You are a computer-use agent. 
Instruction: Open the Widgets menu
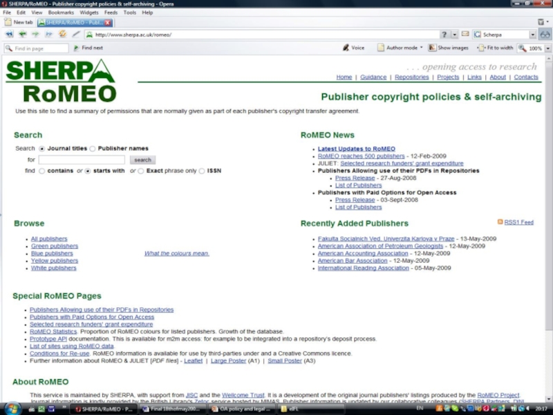point(89,12)
